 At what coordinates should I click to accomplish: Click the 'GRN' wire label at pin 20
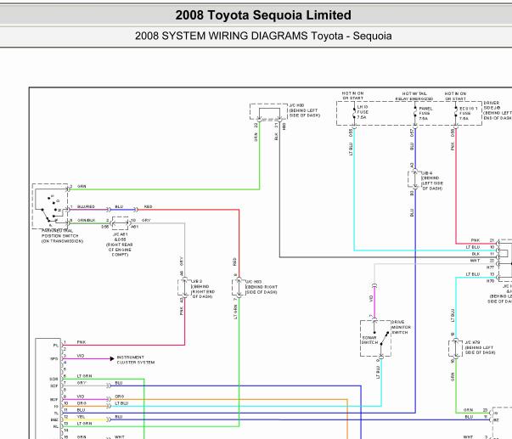pyautogui.click(x=468, y=410)
